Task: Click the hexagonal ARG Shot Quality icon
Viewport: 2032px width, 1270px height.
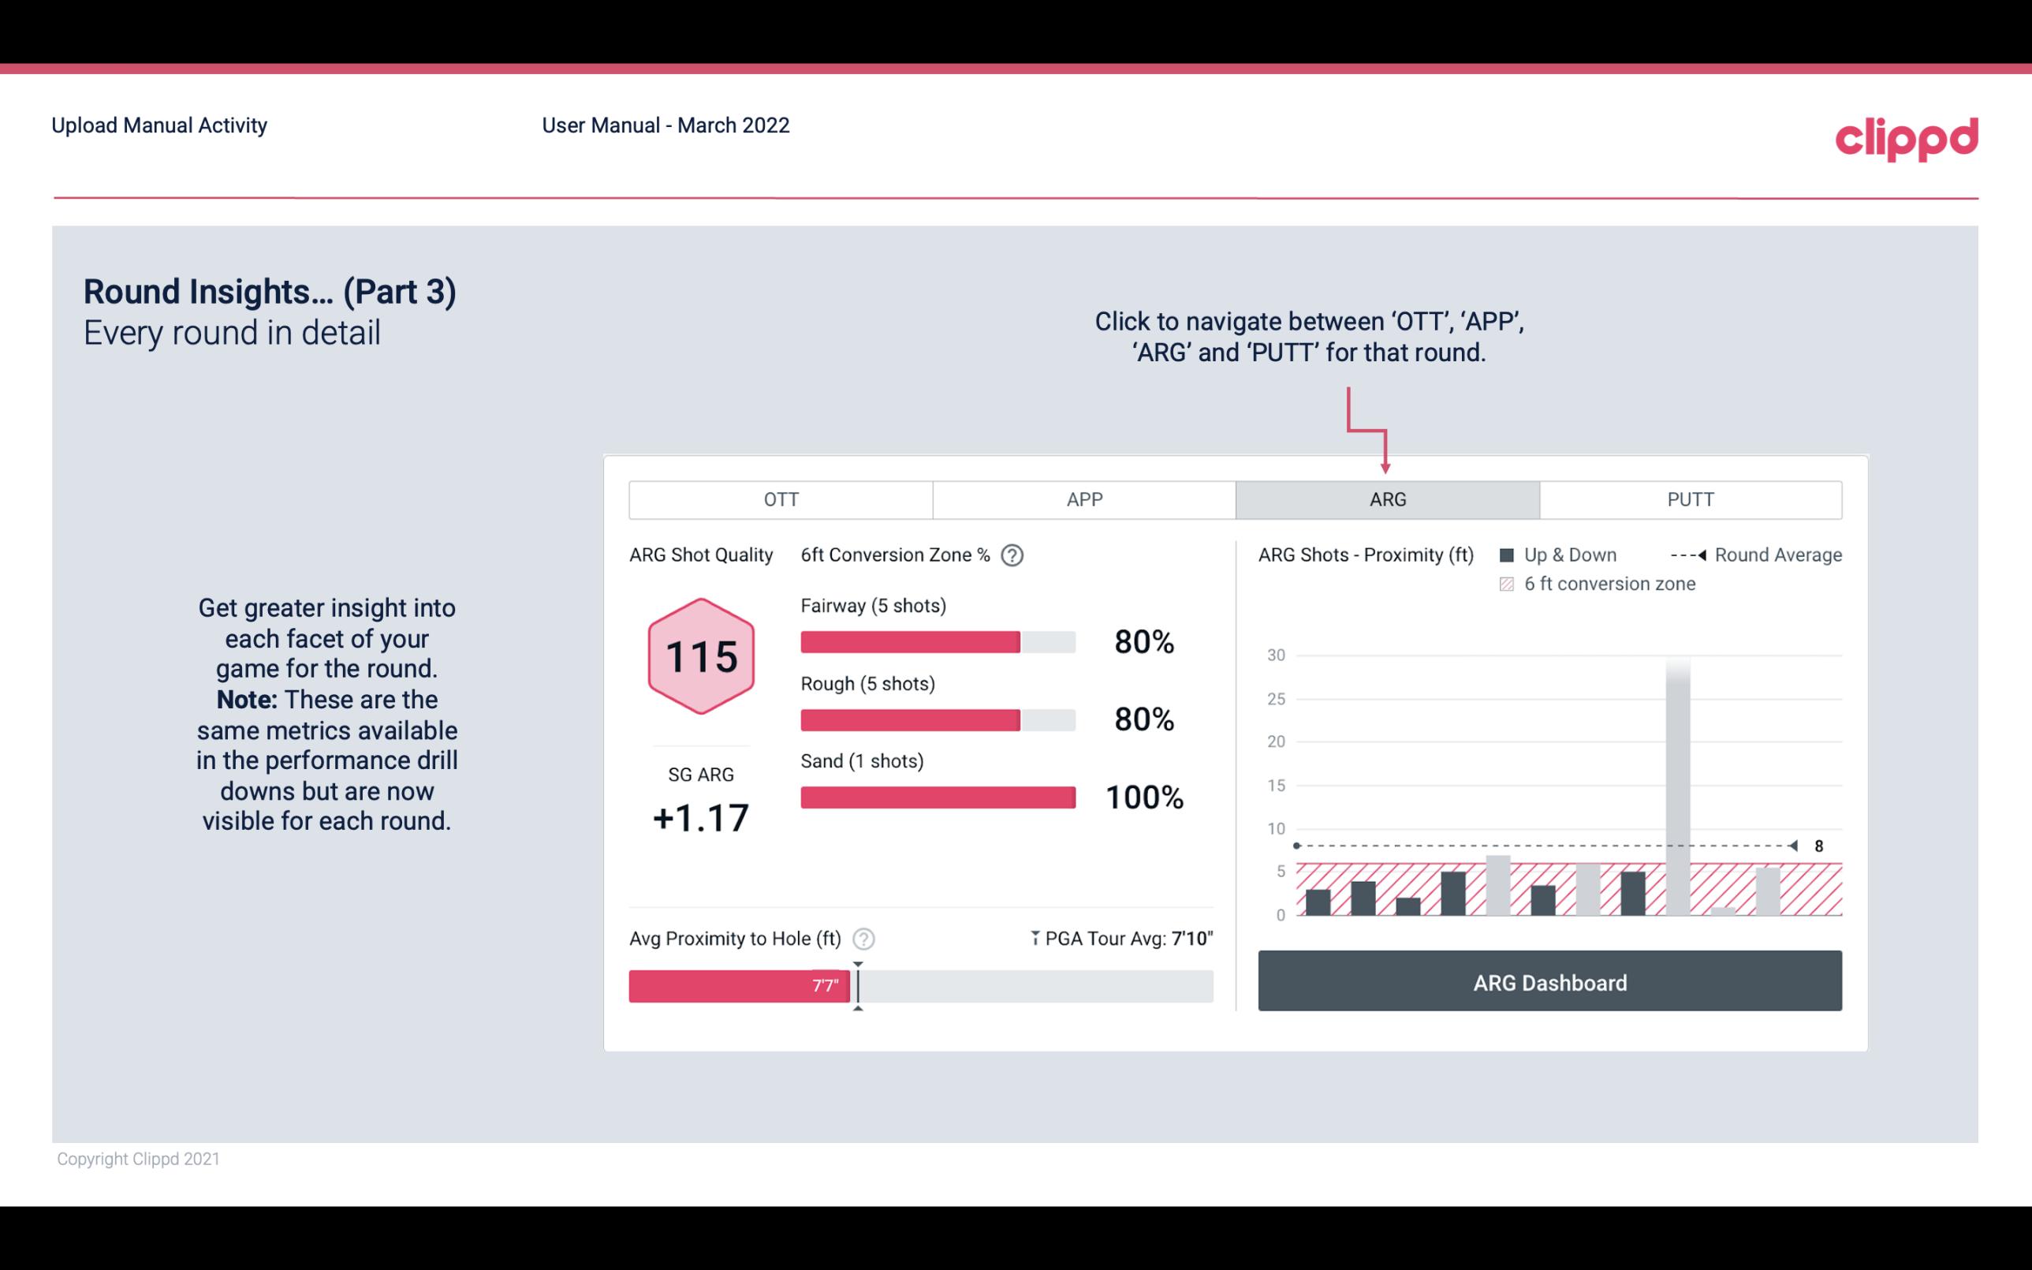Action: [699, 656]
